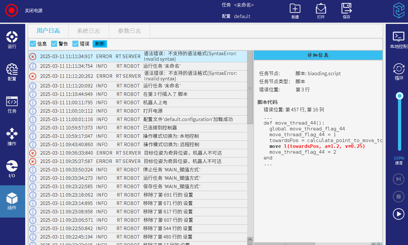Click the 打开 (Open) task icon
The image size is (408, 245).
pos(321,11)
